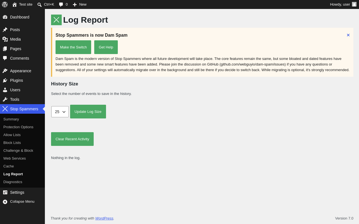Open the comments bubble in admin bar
This screenshot has height=224, width=359.
61,4
